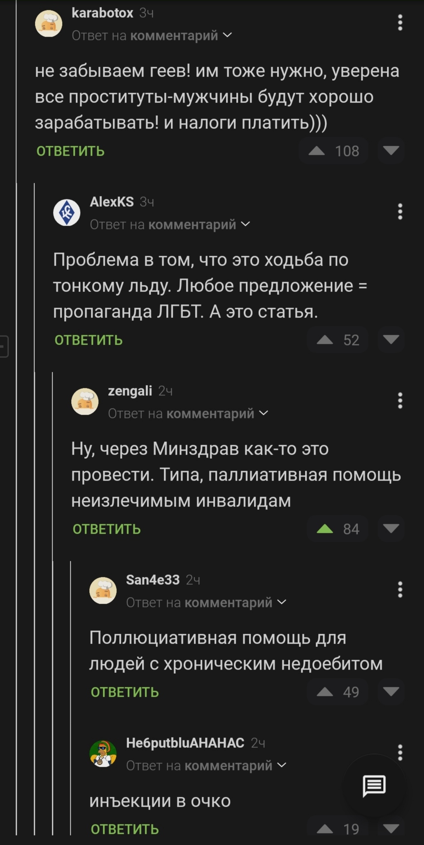This screenshot has width=424, height=845.
Task: Open He6putbluAHAHAC's avatar picture
Action: (103, 754)
